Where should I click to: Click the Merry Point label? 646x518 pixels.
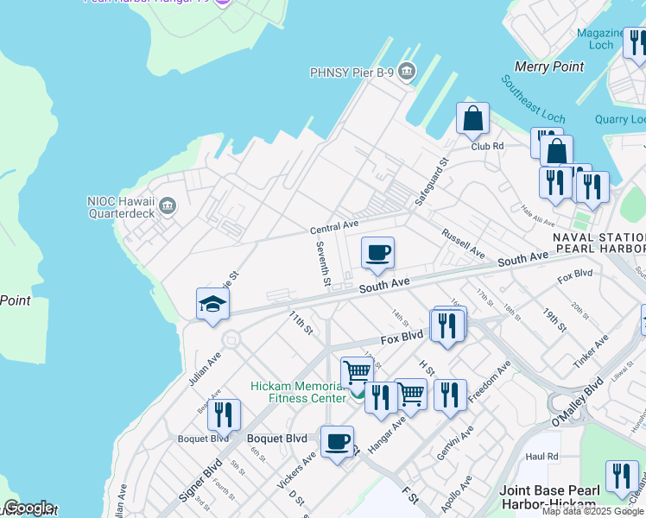549,66
